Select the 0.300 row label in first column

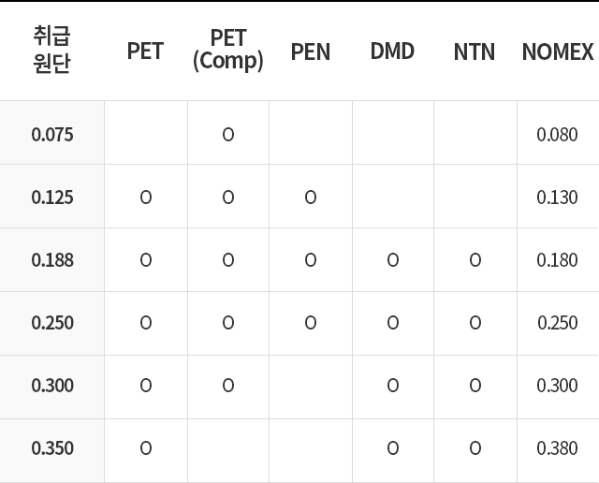click(x=52, y=385)
